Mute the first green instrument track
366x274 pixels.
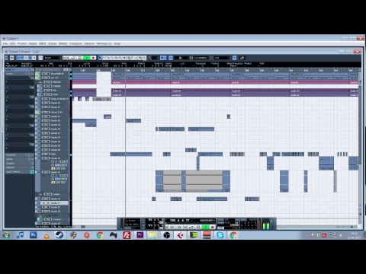(43, 74)
